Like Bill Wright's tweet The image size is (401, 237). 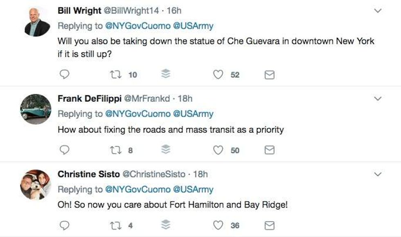219,75
